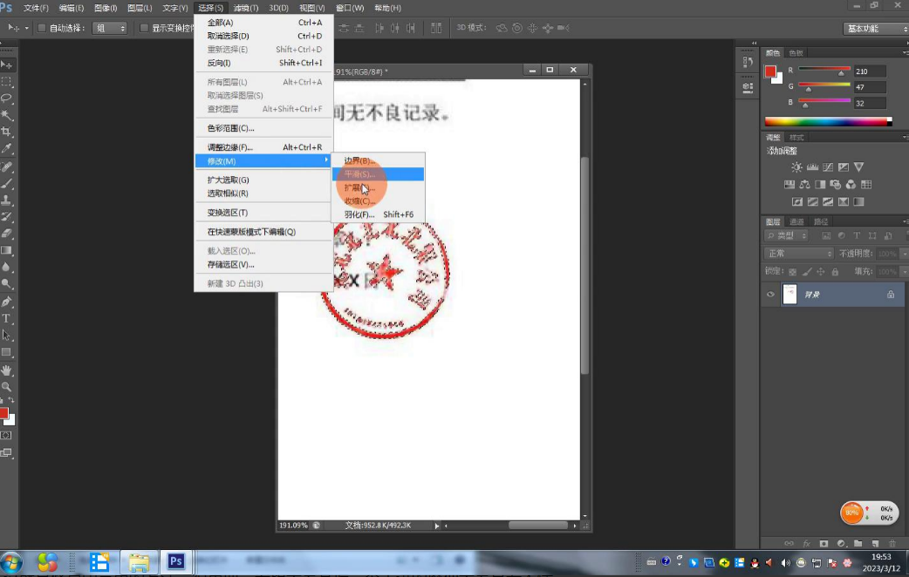Open the History panel icon
Image resolution: width=909 pixels, height=577 pixels.
(748, 61)
